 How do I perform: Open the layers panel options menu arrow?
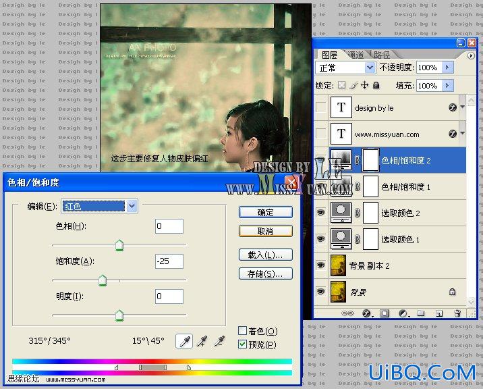[471, 56]
